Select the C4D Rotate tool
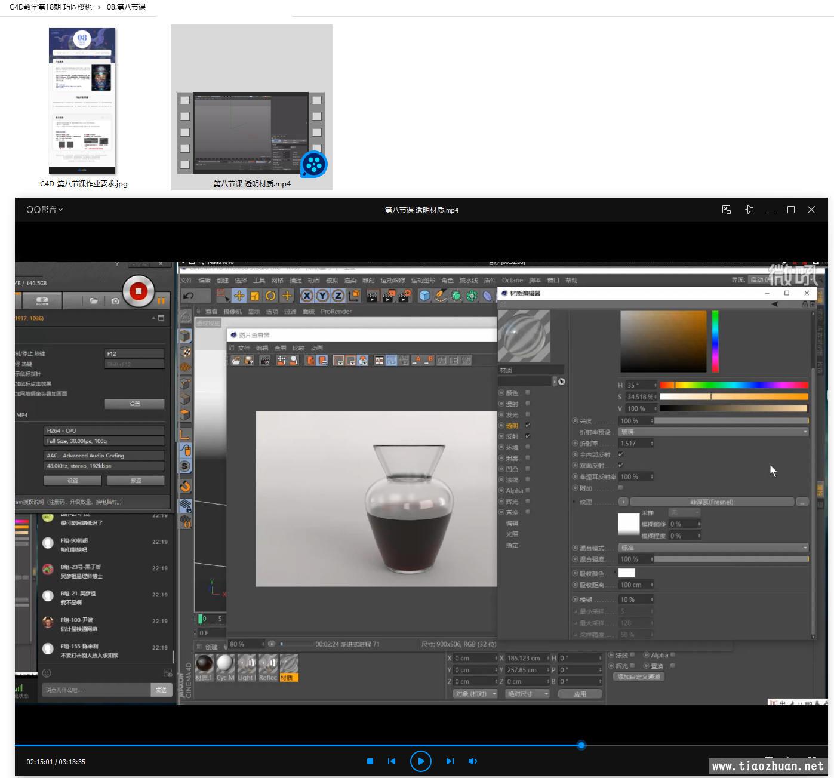The image size is (834, 778). click(x=270, y=296)
